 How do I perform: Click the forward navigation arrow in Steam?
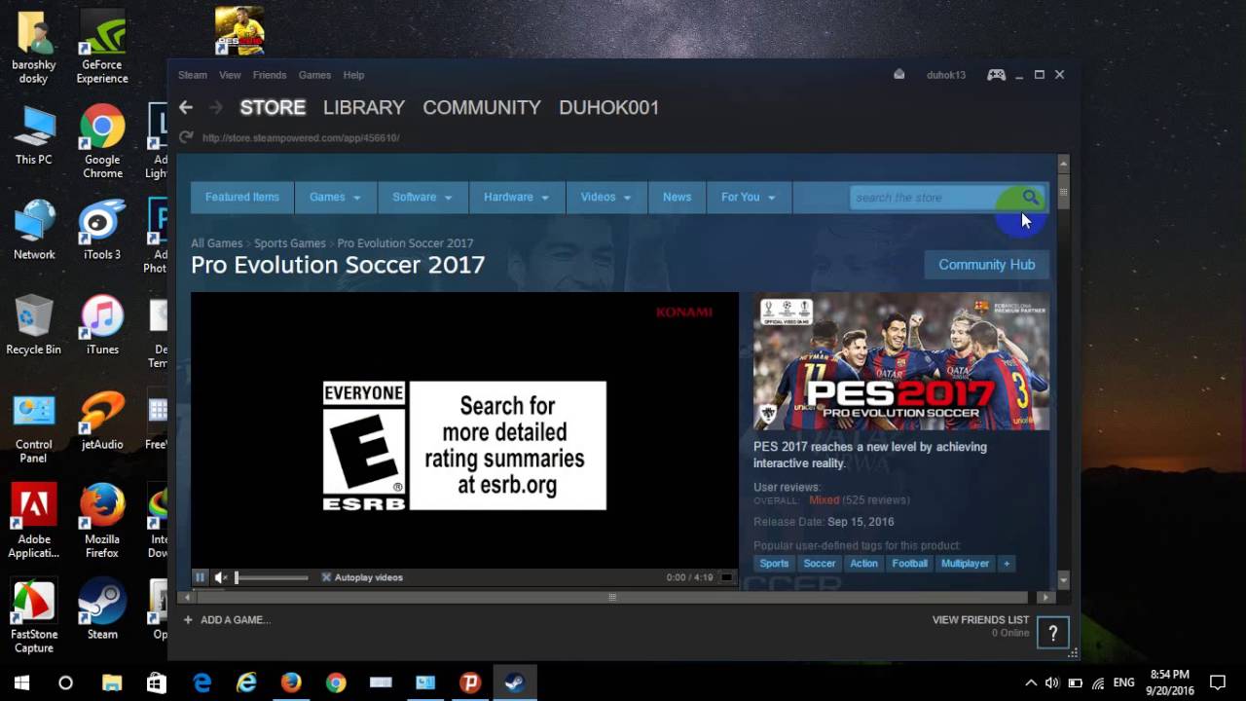tap(216, 108)
